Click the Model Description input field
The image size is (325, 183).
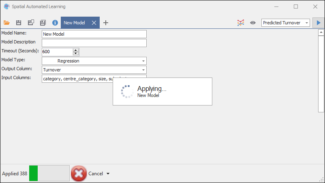(94, 43)
